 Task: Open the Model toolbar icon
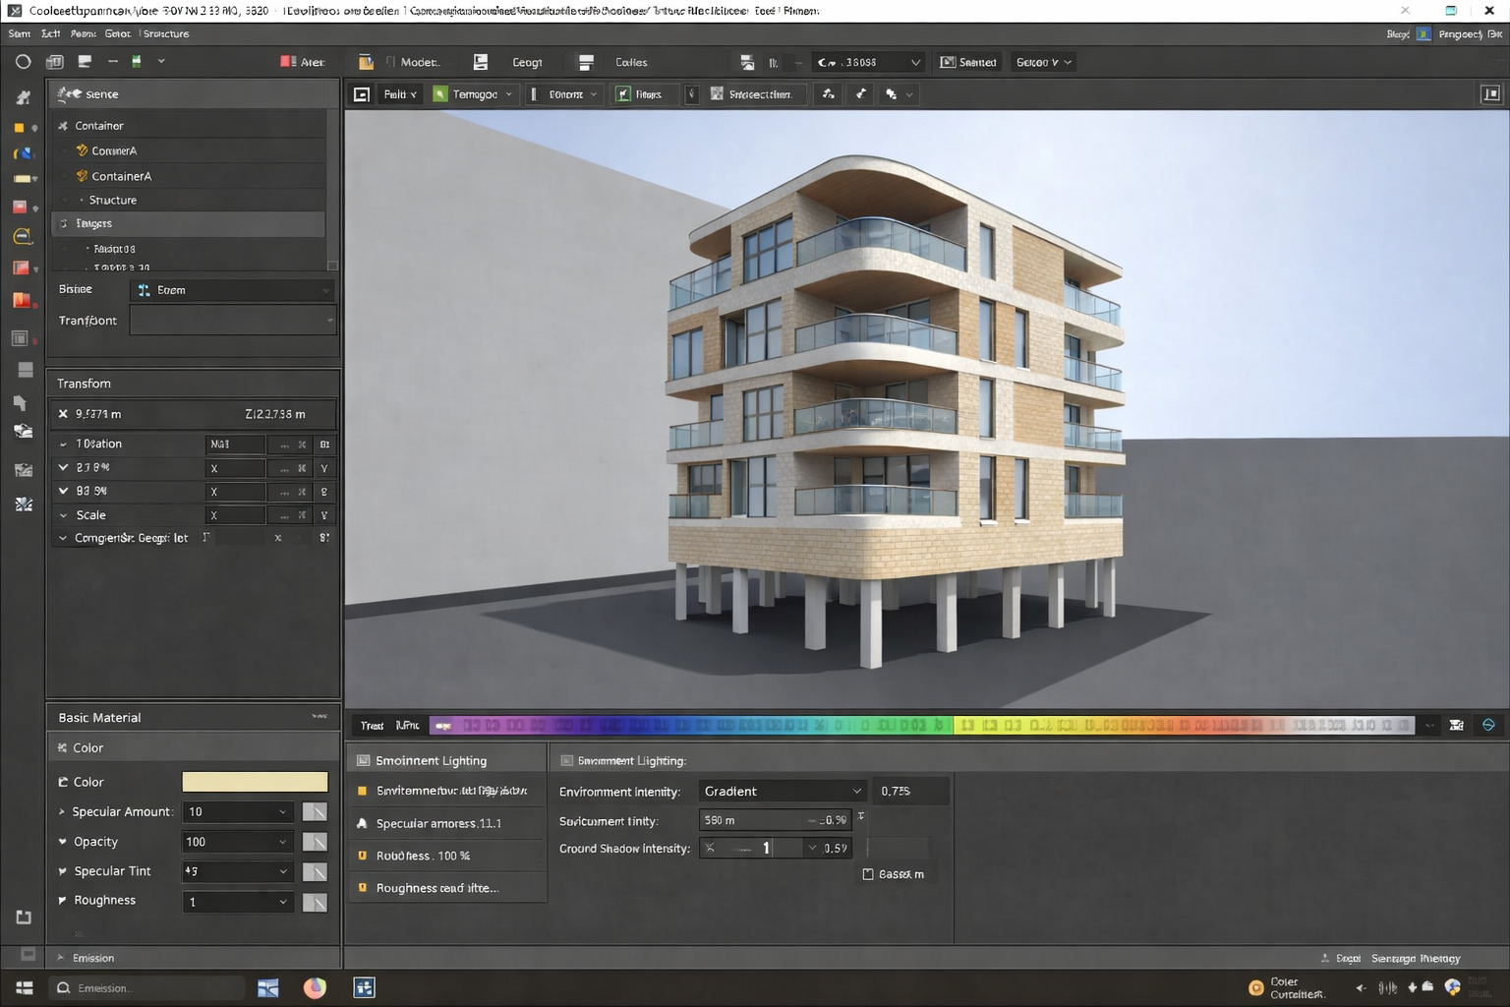pyautogui.click(x=366, y=61)
